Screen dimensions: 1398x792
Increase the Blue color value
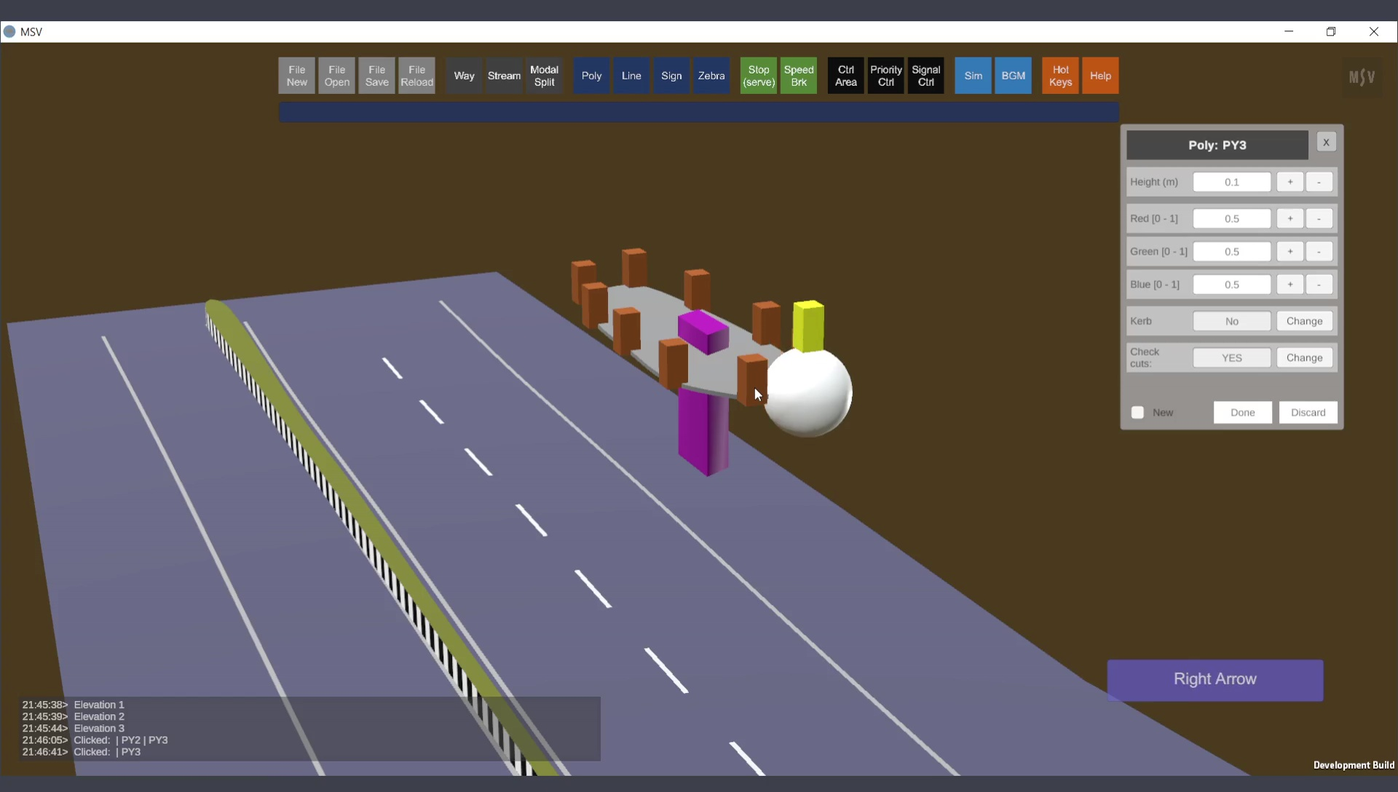coord(1290,285)
